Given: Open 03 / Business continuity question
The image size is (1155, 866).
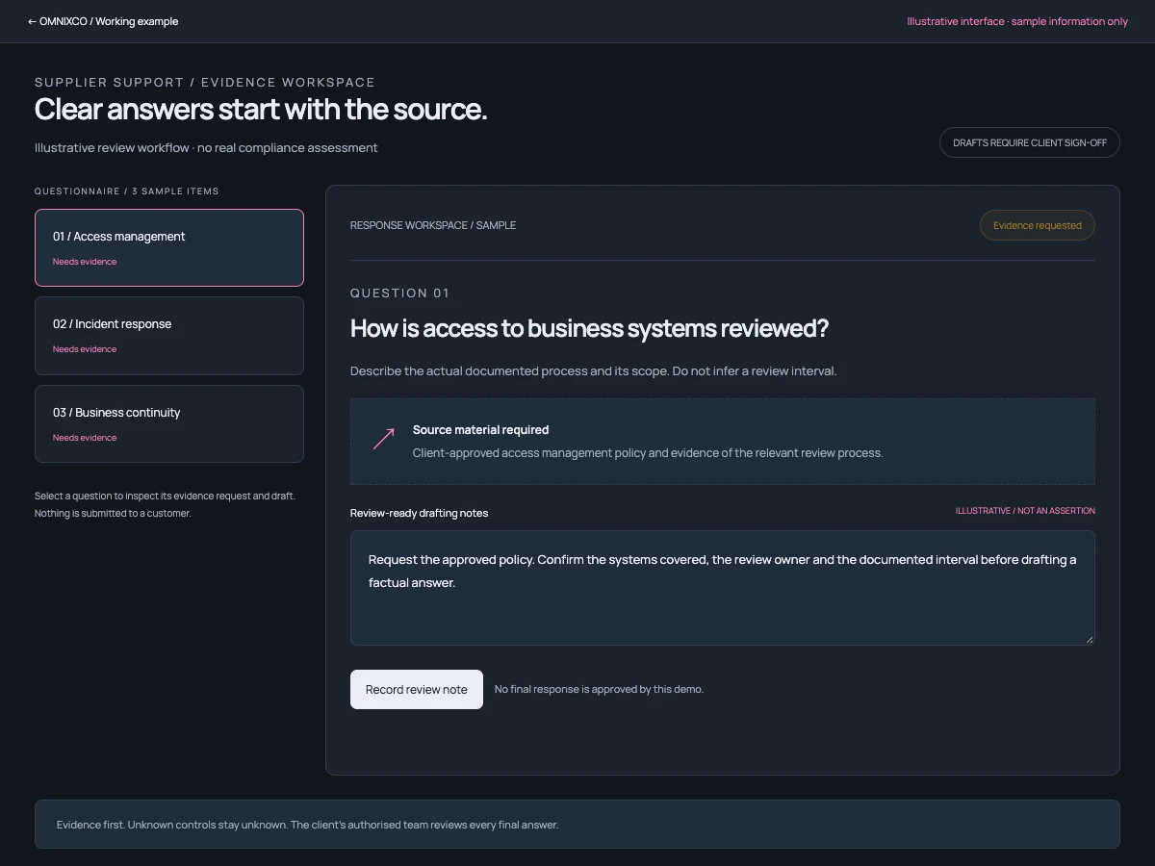Looking at the screenshot, I should pyautogui.click(x=169, y=424).
